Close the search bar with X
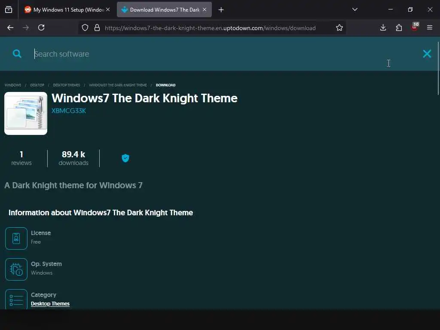 pyautogui.click(x=427, y=54)
